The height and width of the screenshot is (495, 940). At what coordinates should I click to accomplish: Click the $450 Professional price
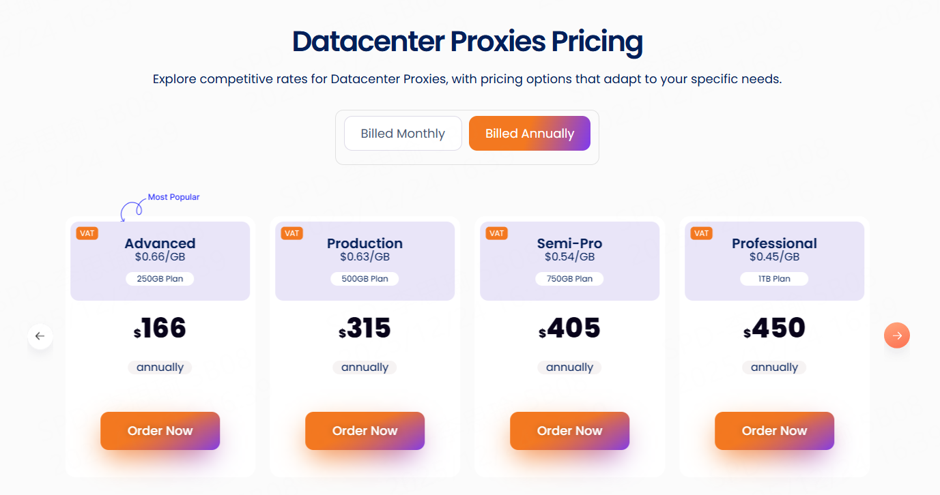(x=775, y=329)
